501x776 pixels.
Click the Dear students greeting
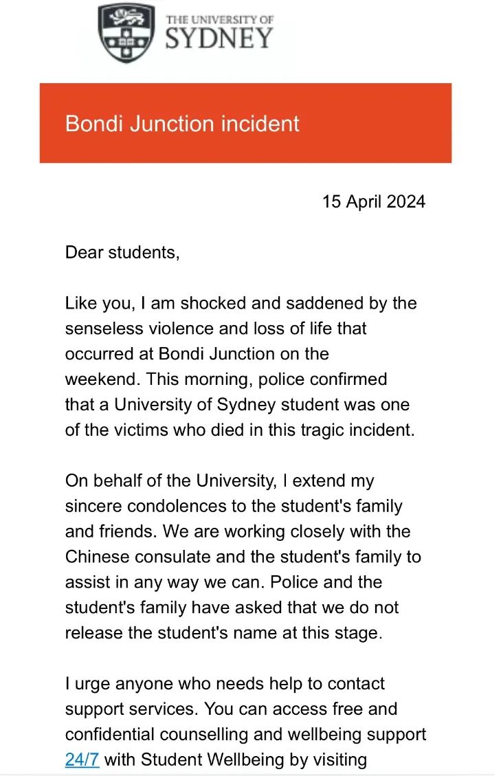(x=122, y=252)
